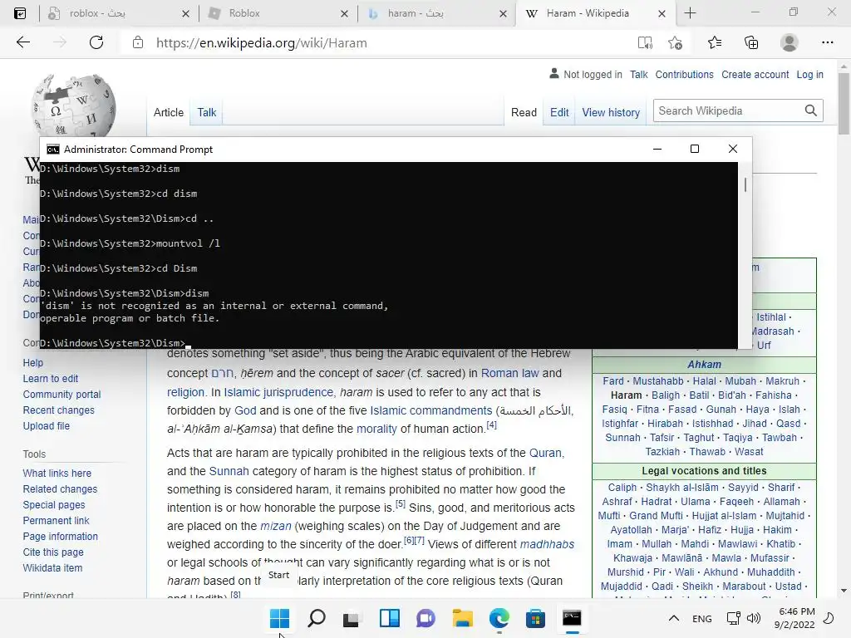Open Community portal in the sidebar

(x=61, y=395)
